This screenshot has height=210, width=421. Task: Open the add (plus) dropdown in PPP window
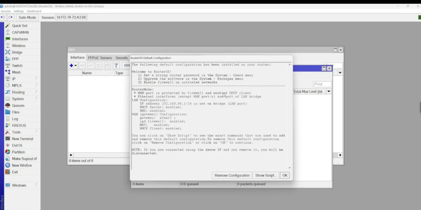[x=73, y=65]
